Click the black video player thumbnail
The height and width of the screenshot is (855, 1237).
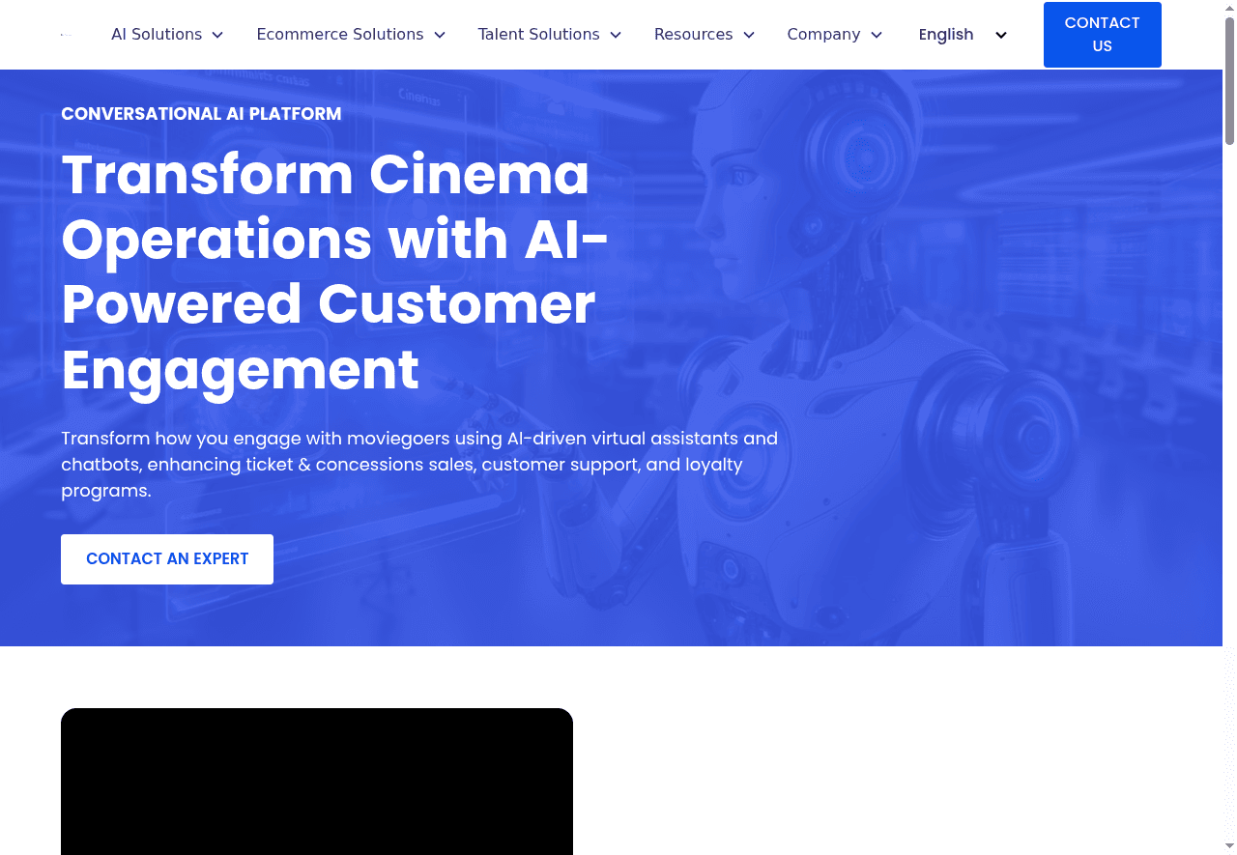[x=317, y=781]
